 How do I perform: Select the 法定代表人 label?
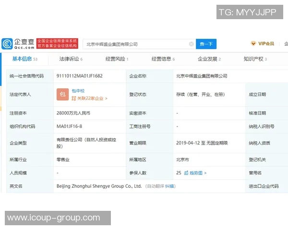point(20,94)
